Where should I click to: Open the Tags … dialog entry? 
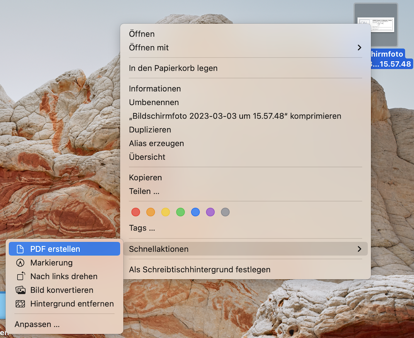click(142, 228)
